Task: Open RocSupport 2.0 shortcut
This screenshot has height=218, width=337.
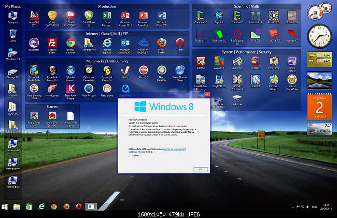Action: (x=237, y=37)
